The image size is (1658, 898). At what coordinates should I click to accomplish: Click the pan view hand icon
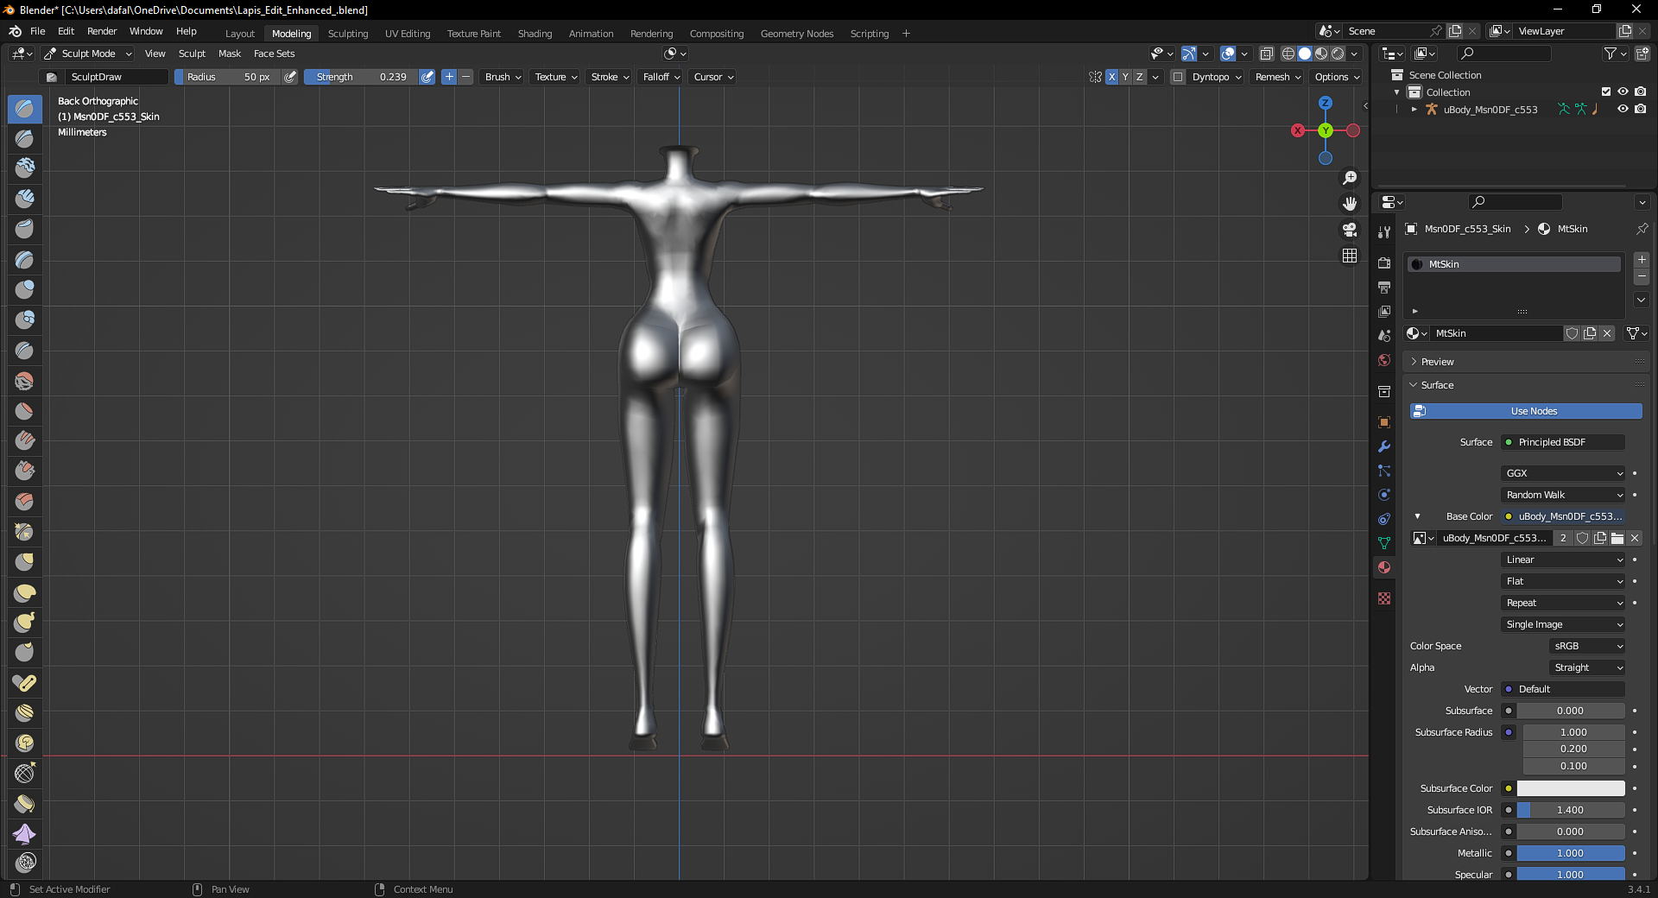(x=1350, y=204)
